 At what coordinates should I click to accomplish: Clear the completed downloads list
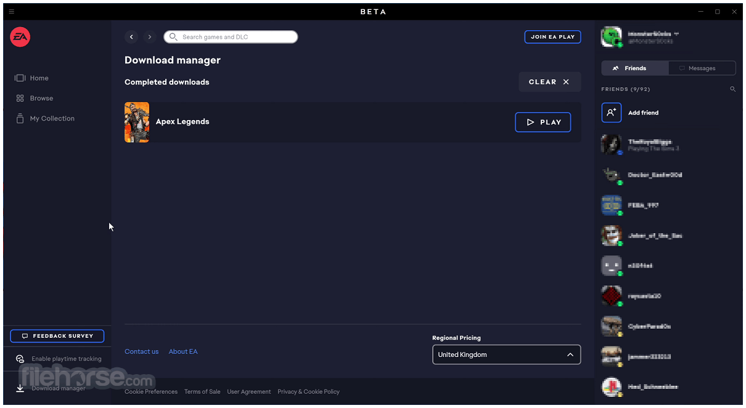[549, 82]
